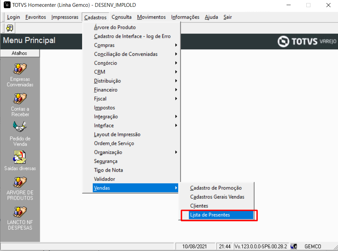Screen dimensions: 338x251
Task: Click the date 10/08/2021 in status bar
Action: 195,247
